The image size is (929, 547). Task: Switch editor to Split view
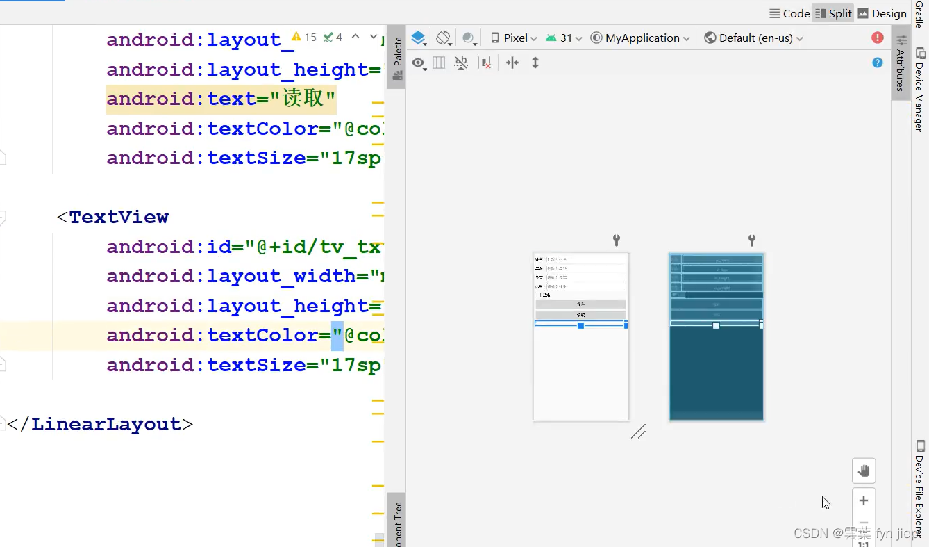click(833, 13)
